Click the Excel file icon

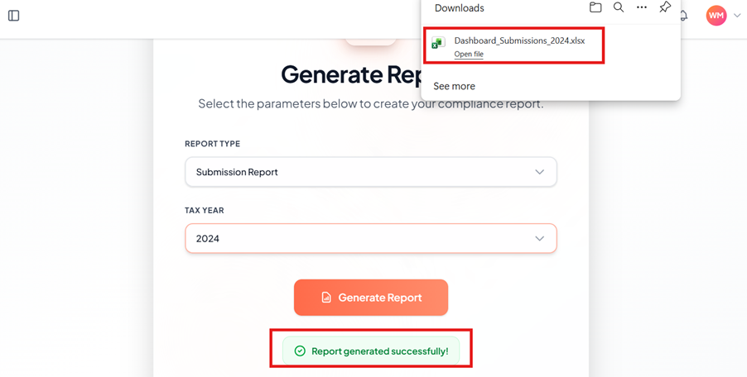point(438,42)
